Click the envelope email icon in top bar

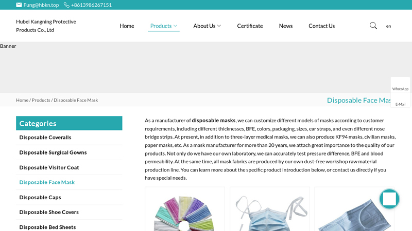click(x=19, y=5)
